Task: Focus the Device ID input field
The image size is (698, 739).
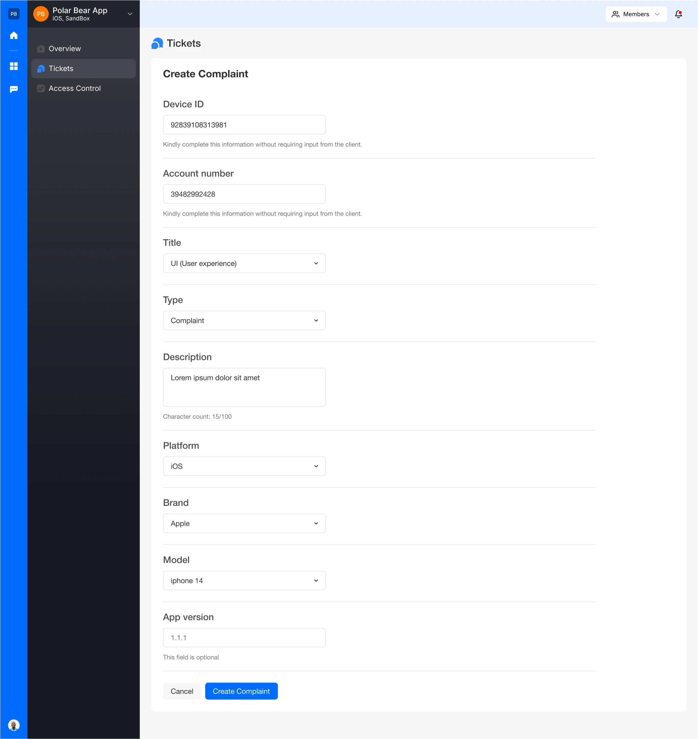Action: point(244,125)
